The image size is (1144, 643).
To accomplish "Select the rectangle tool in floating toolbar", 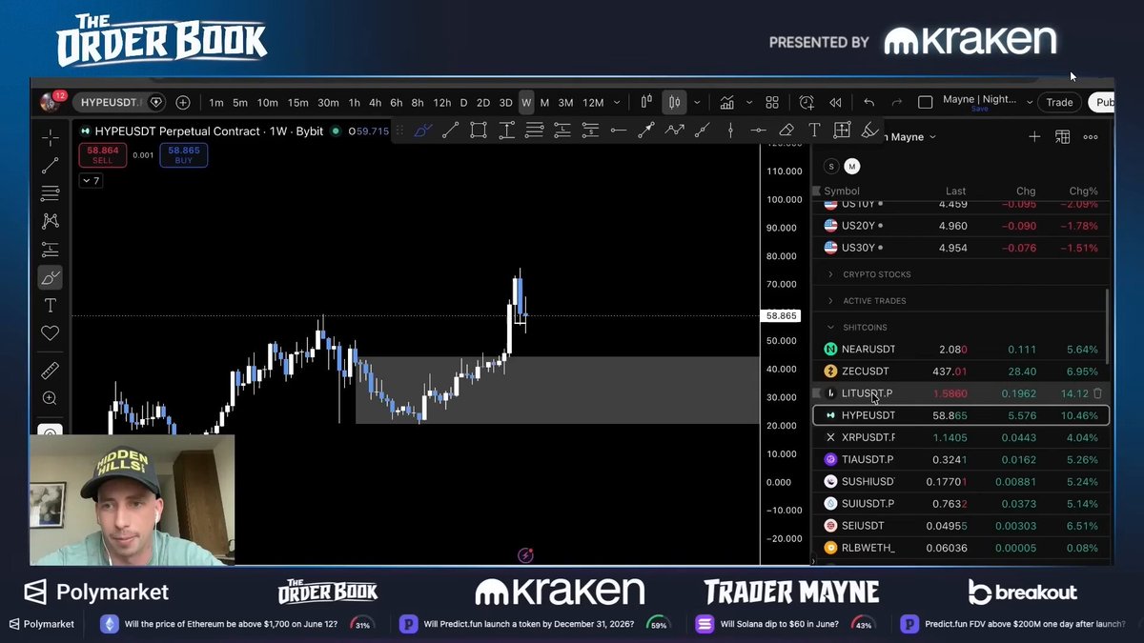I will tap(479, 130).
